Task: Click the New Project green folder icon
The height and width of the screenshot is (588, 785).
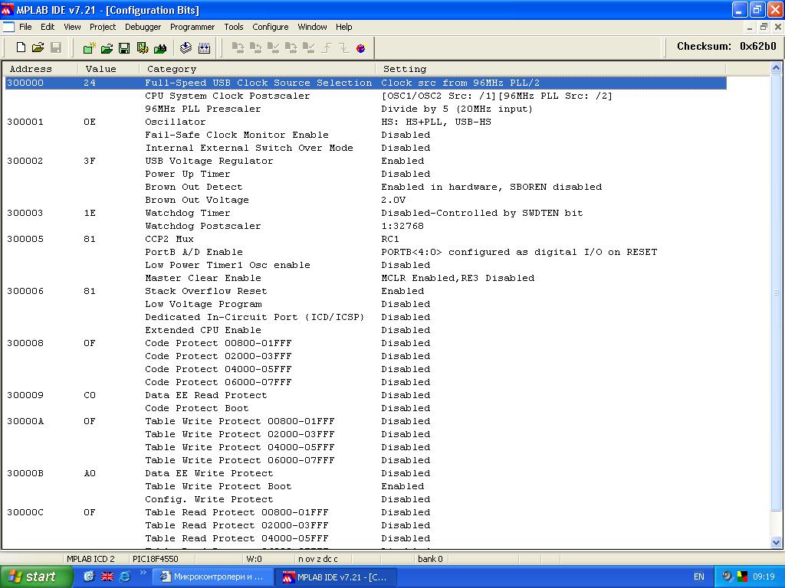Action: tap(89, 47)
